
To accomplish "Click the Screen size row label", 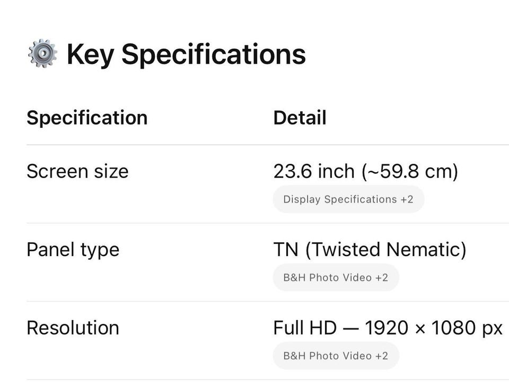I will (77, 171).
